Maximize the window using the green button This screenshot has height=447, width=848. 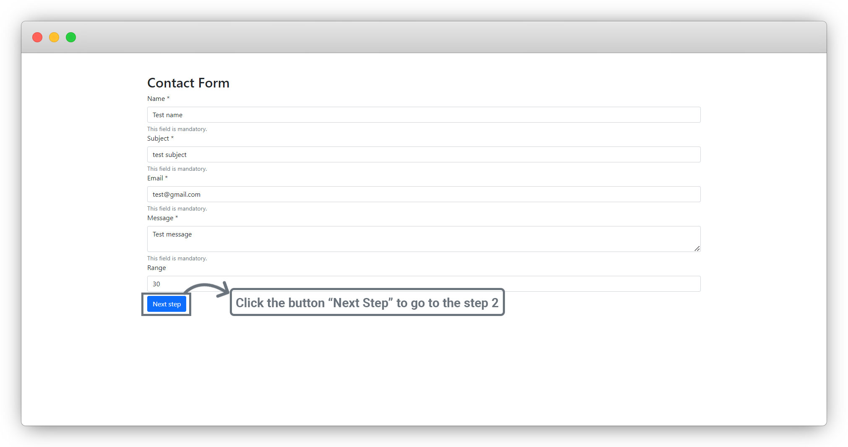click(x=71, y=37)
